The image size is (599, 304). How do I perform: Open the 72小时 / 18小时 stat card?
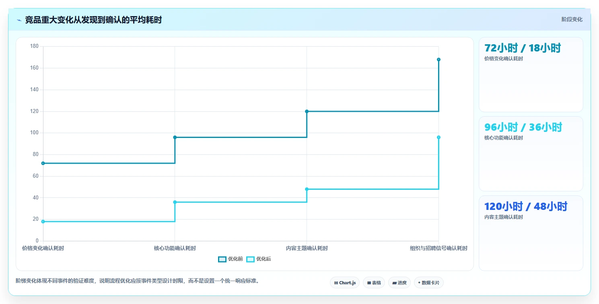point(531,74)
